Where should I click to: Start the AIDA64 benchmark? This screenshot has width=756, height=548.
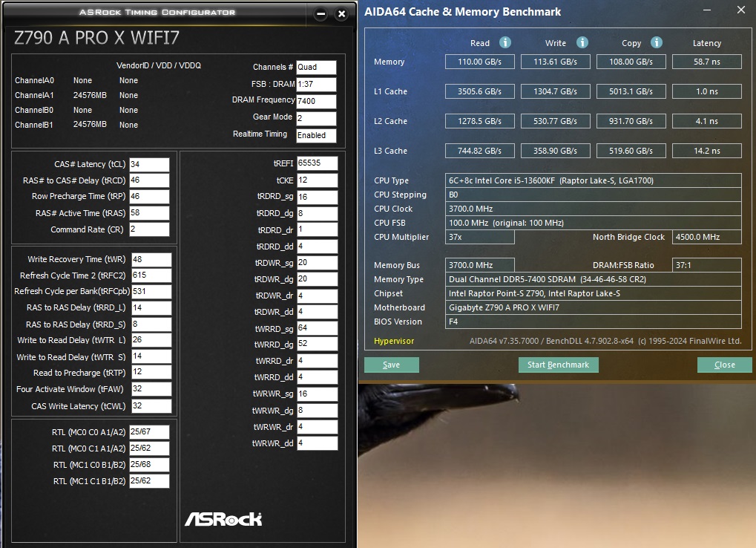pyautogui.click(x=559, y=365)
